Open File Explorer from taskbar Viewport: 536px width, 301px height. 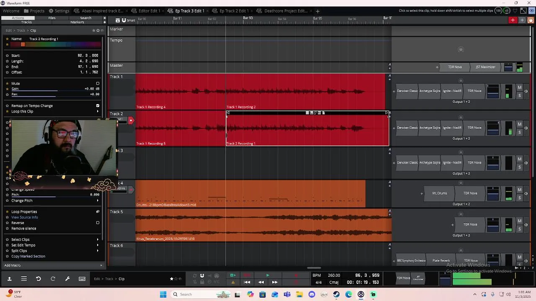point(299,294)
